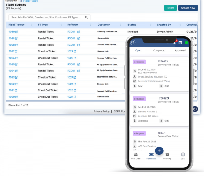Open external link icon beside ticket 1026

[16, 58]
